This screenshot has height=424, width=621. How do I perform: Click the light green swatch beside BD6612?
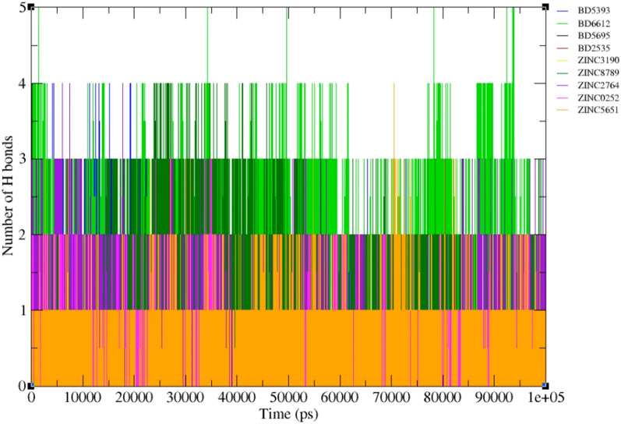tap(563, 23)
